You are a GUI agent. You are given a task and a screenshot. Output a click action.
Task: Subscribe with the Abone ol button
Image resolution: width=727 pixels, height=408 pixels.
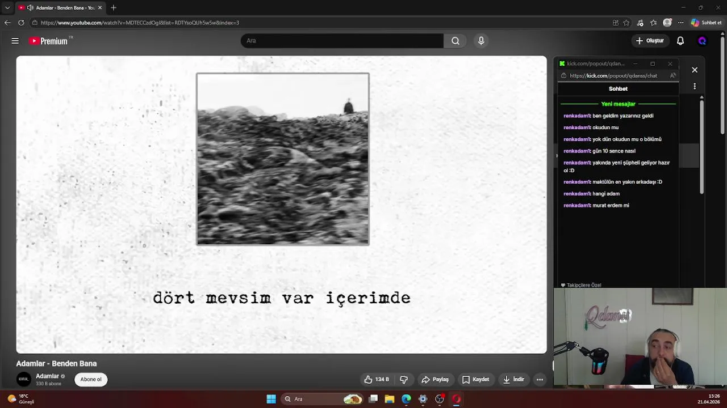point(91,380)
